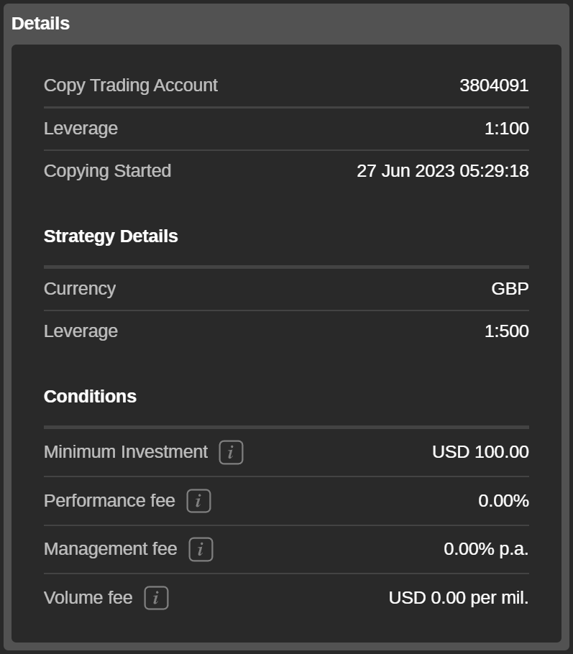Click the Minimum Investment info icon
Image resolution: width=573 pixels, height=654 pixels.
pyautogui.click(x=231, y=452)
